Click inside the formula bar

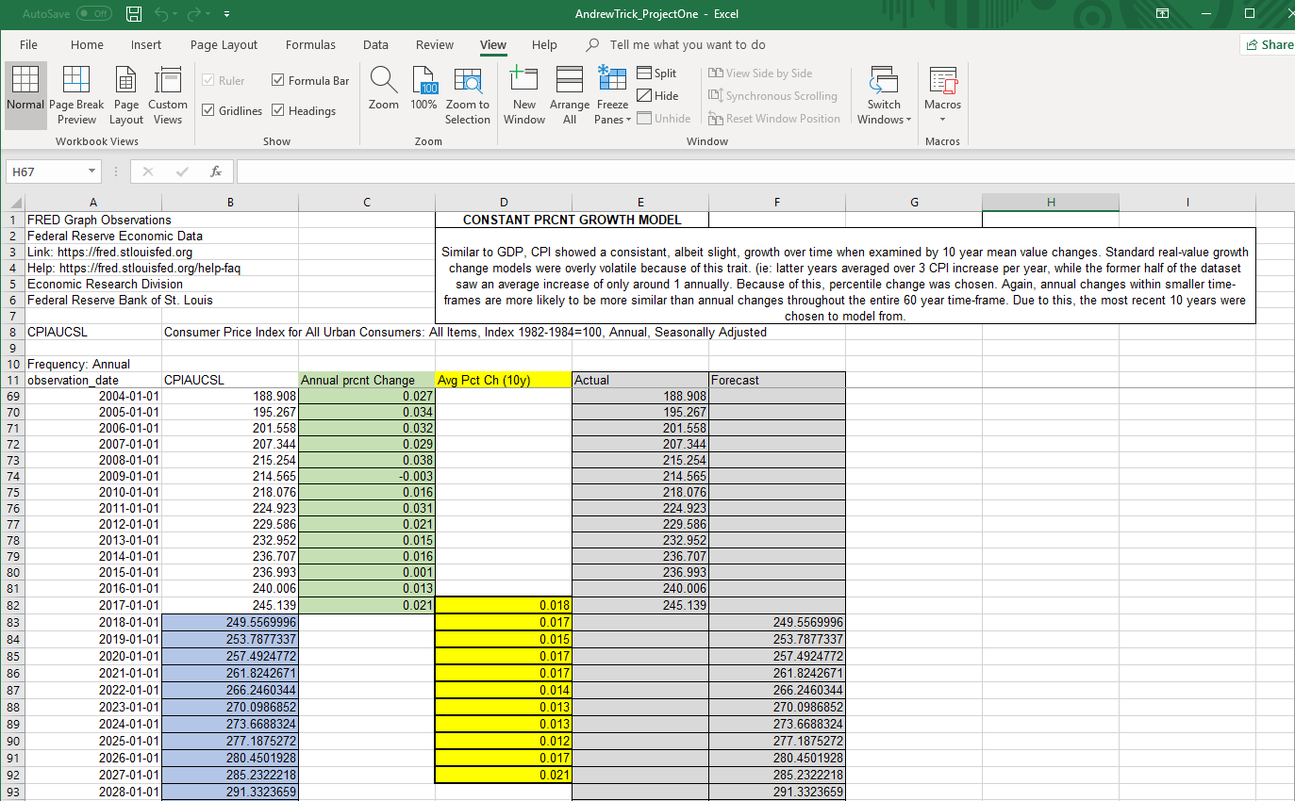coord(764,172)
